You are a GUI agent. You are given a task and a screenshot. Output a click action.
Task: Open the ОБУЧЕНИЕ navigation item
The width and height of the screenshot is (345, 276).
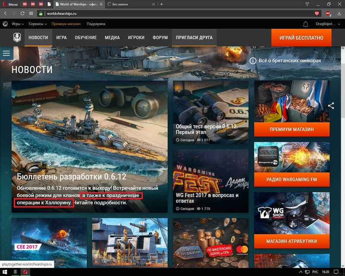pos(85,38)
